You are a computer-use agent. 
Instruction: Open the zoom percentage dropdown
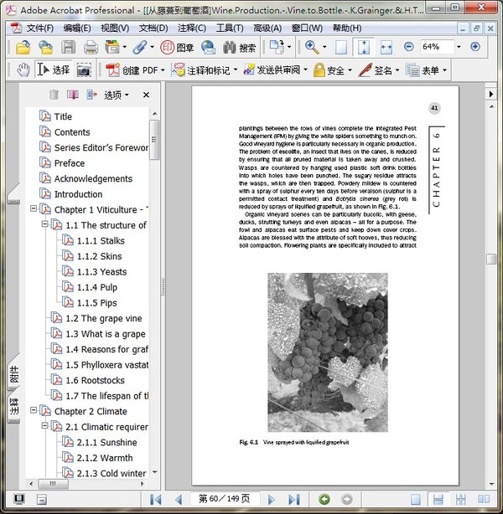pos(459,47)
